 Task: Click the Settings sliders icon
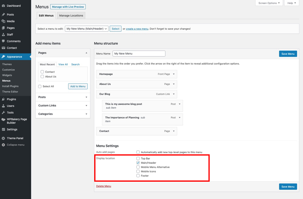pyautogui.click(x=3, y=129)
